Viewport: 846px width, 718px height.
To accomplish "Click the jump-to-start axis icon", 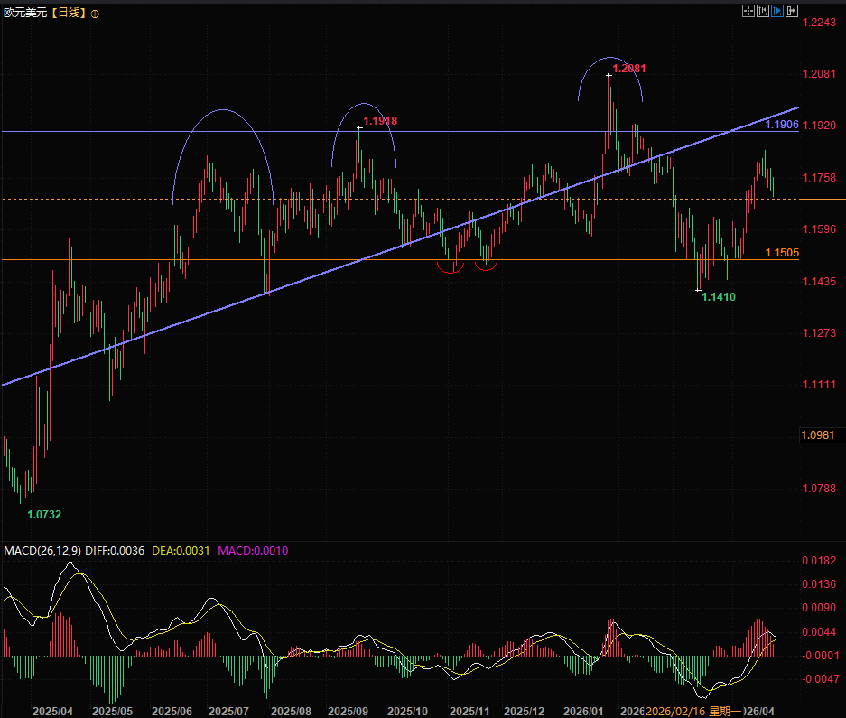I will pos(763,11).
